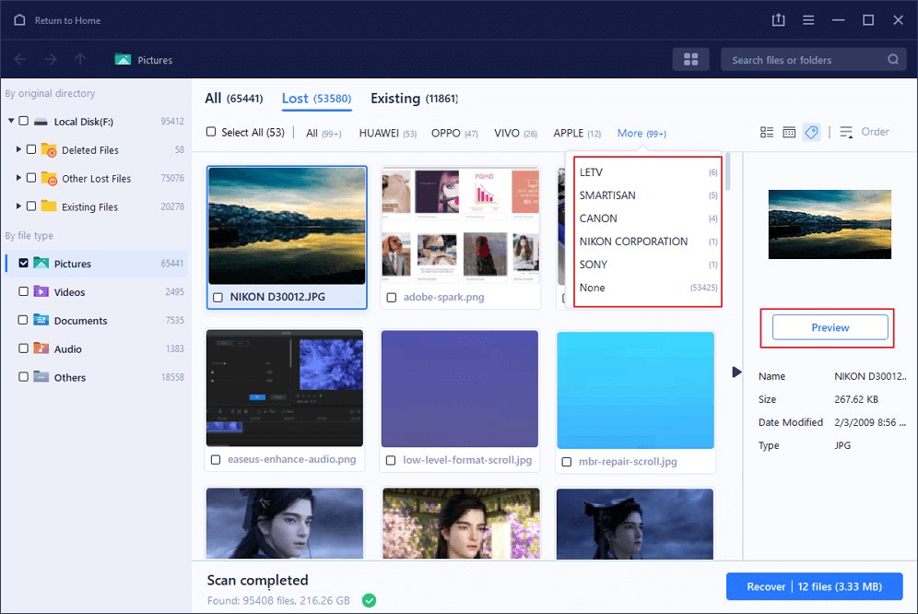The width and height of the screenshot is (918, 614).
Task: Expand the Deleted Files tree node
Action: coord(18,149)
